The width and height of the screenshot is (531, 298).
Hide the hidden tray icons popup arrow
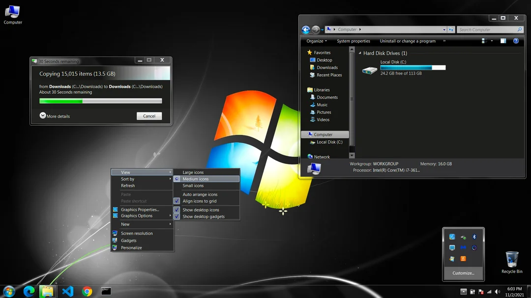(464, 292)
